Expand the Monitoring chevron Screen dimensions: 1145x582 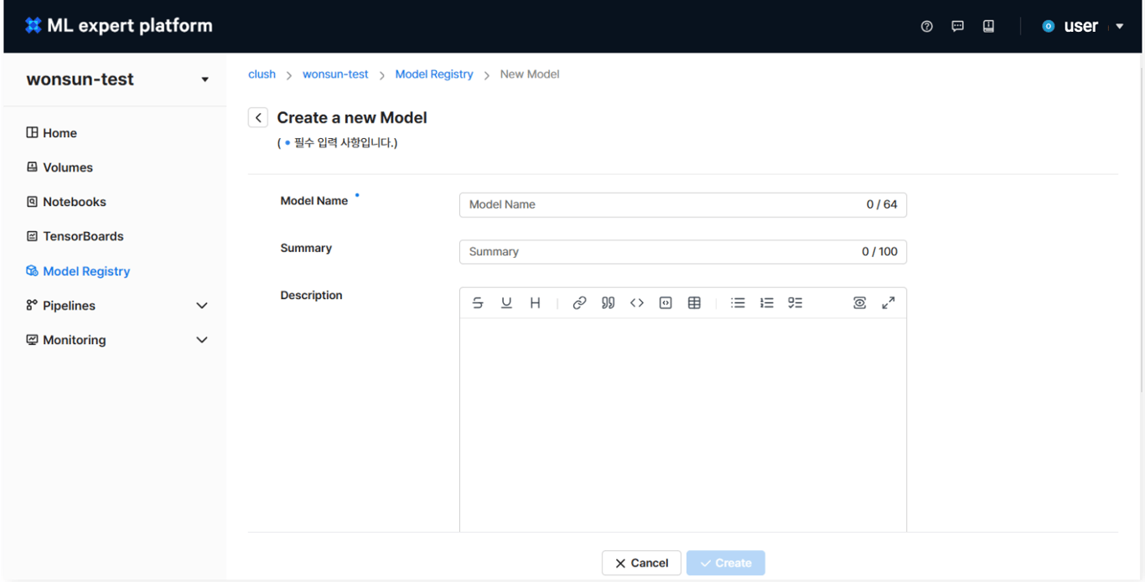(202, 340)
